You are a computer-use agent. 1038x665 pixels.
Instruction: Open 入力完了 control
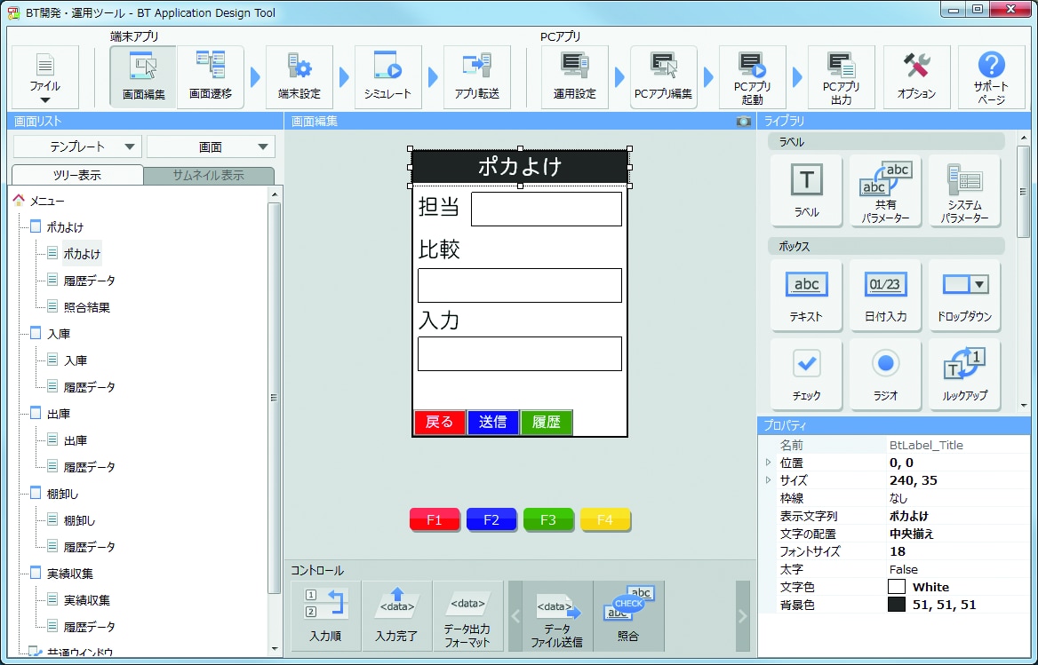[x=396, y=615]
